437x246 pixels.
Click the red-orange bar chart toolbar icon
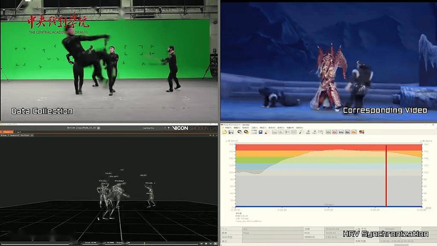[354, 132]
